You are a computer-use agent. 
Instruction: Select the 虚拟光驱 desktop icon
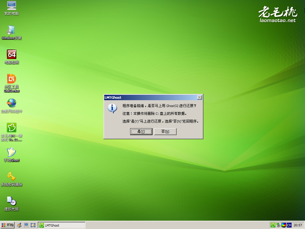[12, 204]
